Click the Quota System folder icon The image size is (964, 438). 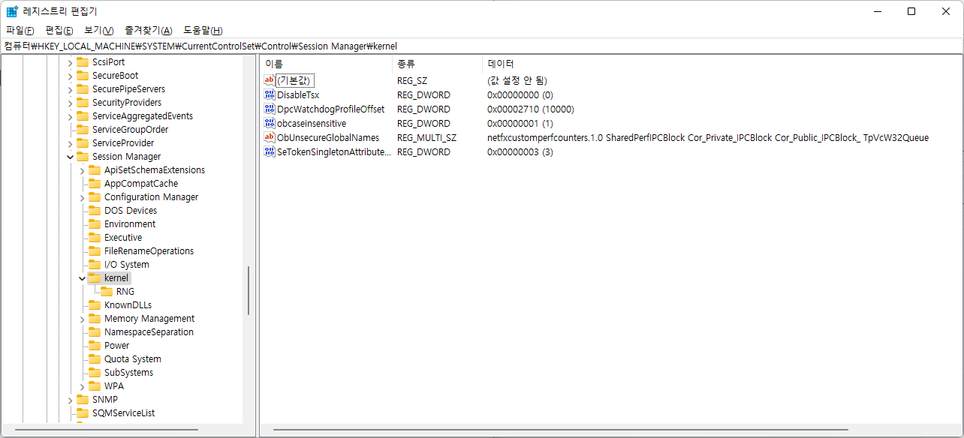pos(94,359)
